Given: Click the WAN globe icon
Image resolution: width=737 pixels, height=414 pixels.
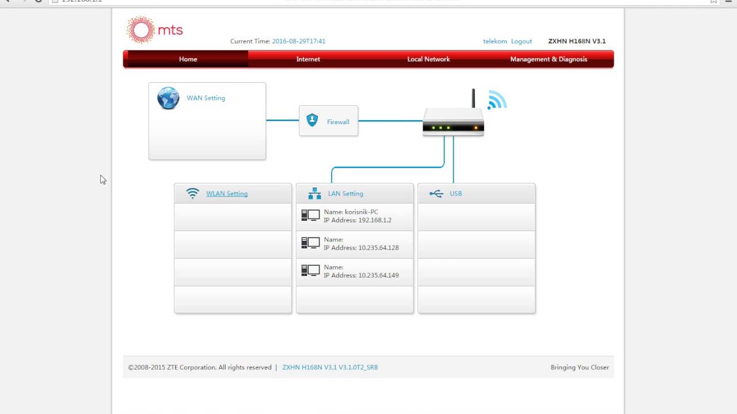Looking at the screenshot, I should [168, 98].
